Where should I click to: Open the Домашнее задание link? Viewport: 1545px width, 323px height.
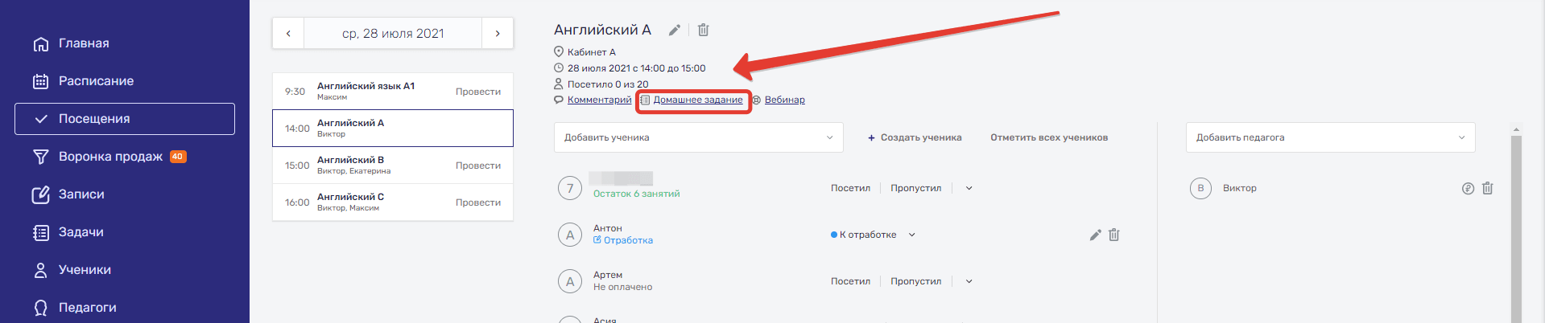tap(697, 100)
